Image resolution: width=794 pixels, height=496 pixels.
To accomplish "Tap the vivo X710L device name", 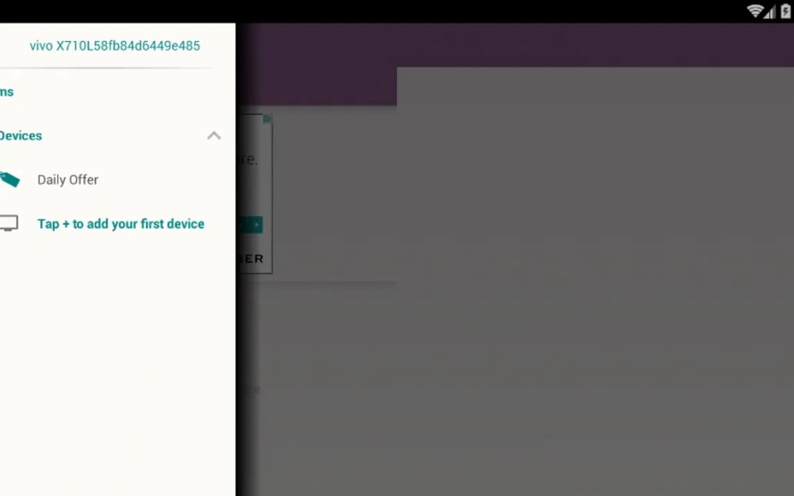I will (114, 46).
